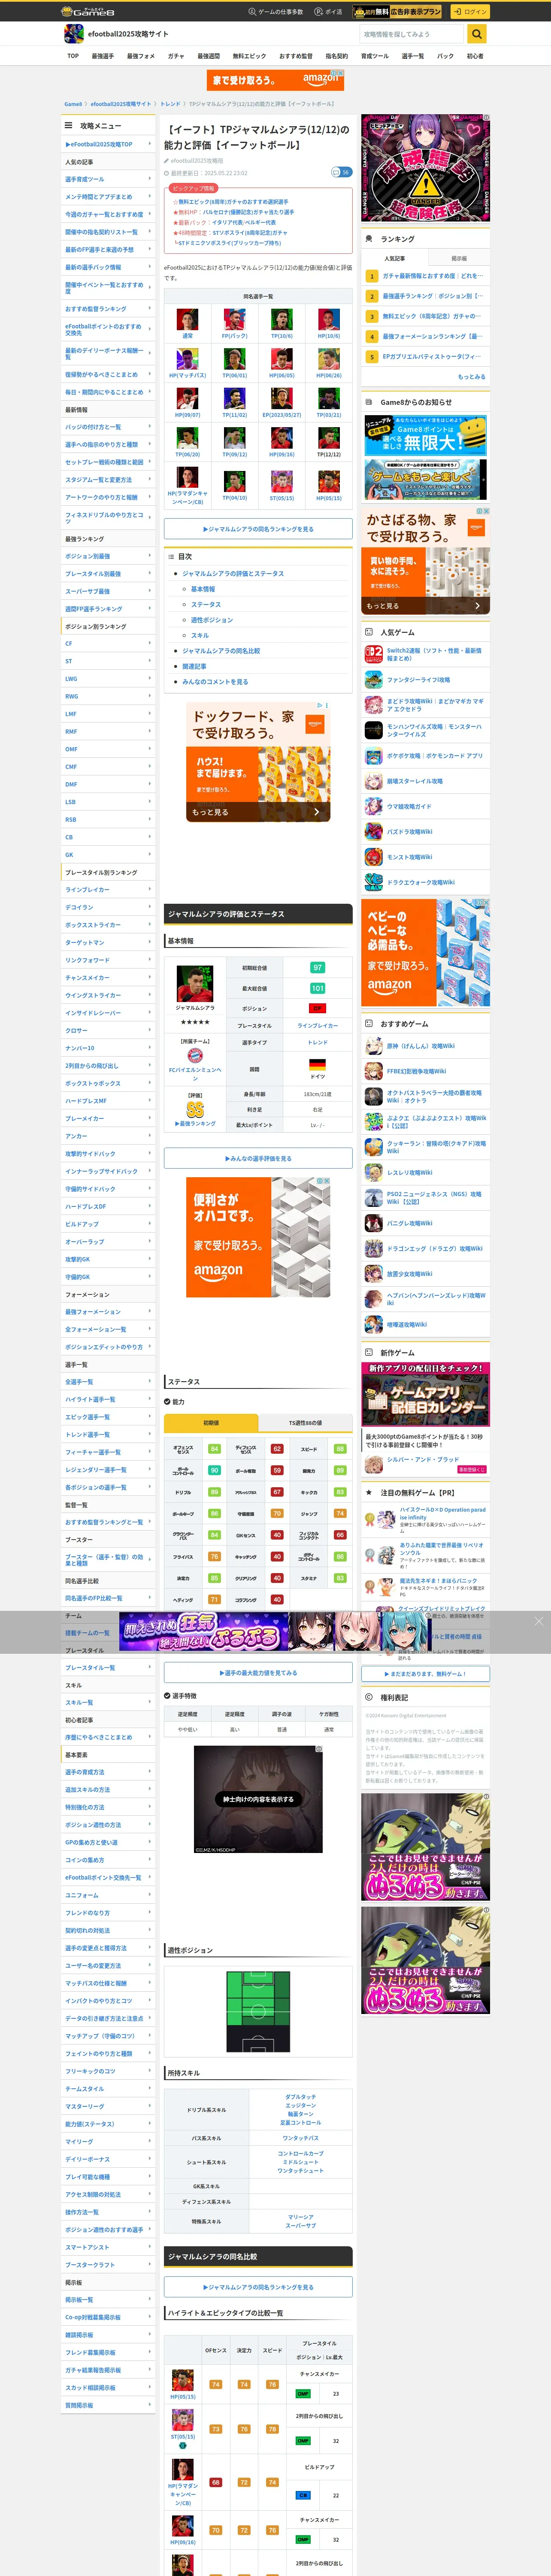
Task: Open 無料エピック in top navigation
Action: tap(249, 56)
